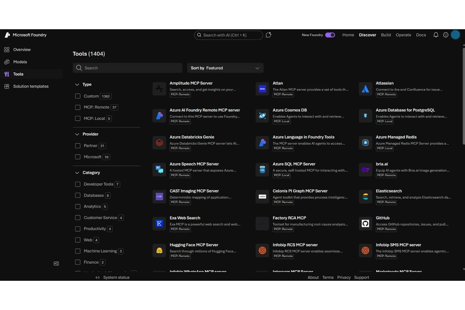Open Solution templates in the sidebar
Screen dimensions: 465x310
pyautogui.click(x=31, y=86)
